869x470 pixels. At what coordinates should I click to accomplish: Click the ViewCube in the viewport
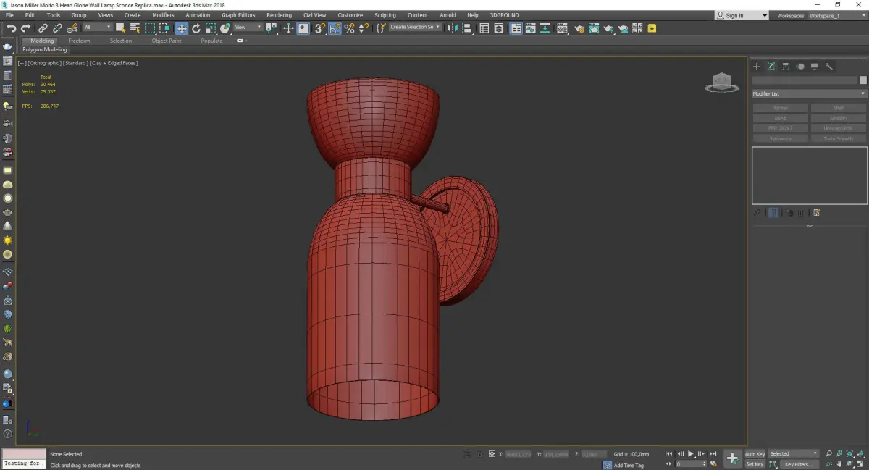pyautogui.click(x=721, y=83)
